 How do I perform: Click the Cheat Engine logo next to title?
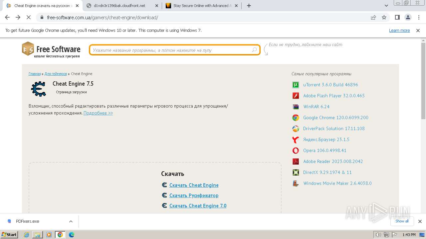[39, 89]
